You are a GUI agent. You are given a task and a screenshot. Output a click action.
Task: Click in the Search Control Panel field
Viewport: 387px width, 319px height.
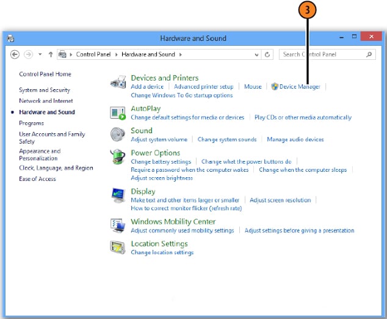click(x=327, y=54)
